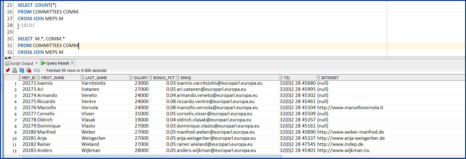Sort by the SALARY column icon
The height and width of the screenshot is (159, 466).
131,78
